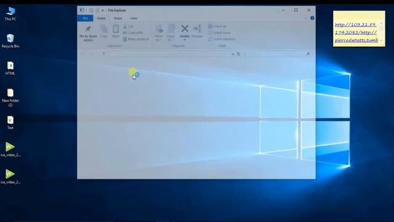394x222 pixels.
Task: Expand the address bar history dropdown
Action: pos(233,54)
